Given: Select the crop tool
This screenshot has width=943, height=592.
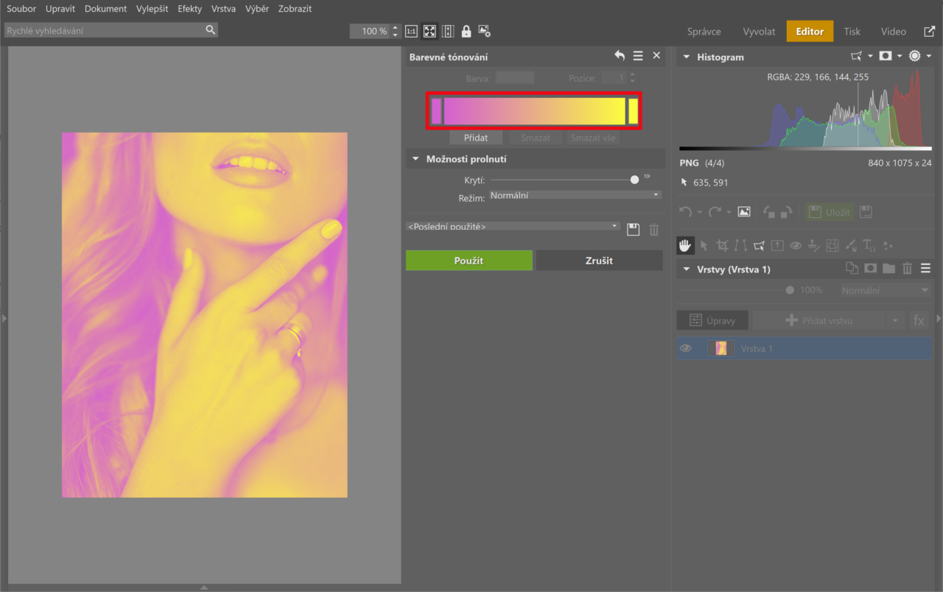Looking at the screenshot, I should click(x=722, y=245).
